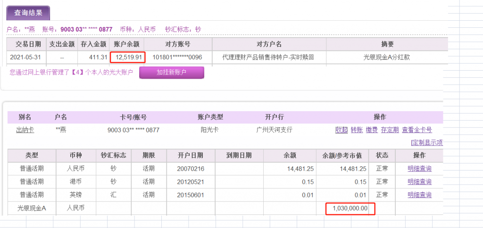Click the 摘要 column header
This screenshot has height=228, width=483.
pyautogui.click(x=387, y=44)
